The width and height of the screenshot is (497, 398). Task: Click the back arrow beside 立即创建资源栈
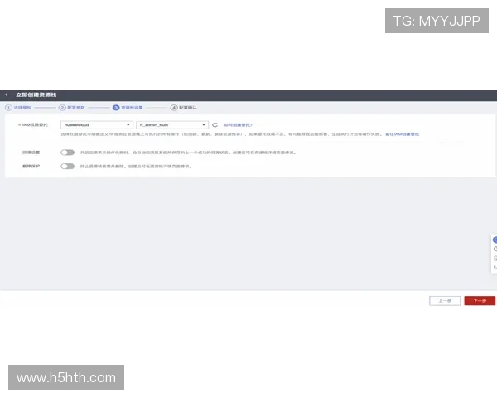(7, 95)
